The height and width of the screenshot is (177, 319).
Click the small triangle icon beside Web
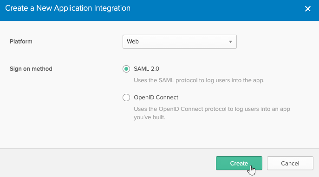230,42
